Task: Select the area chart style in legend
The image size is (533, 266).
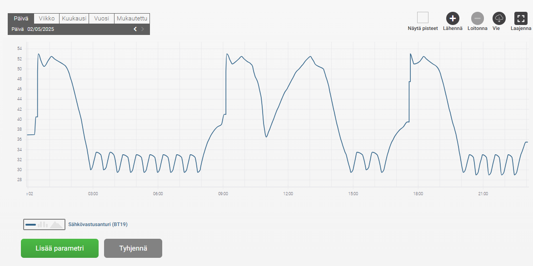Action: tap(57, 225)
